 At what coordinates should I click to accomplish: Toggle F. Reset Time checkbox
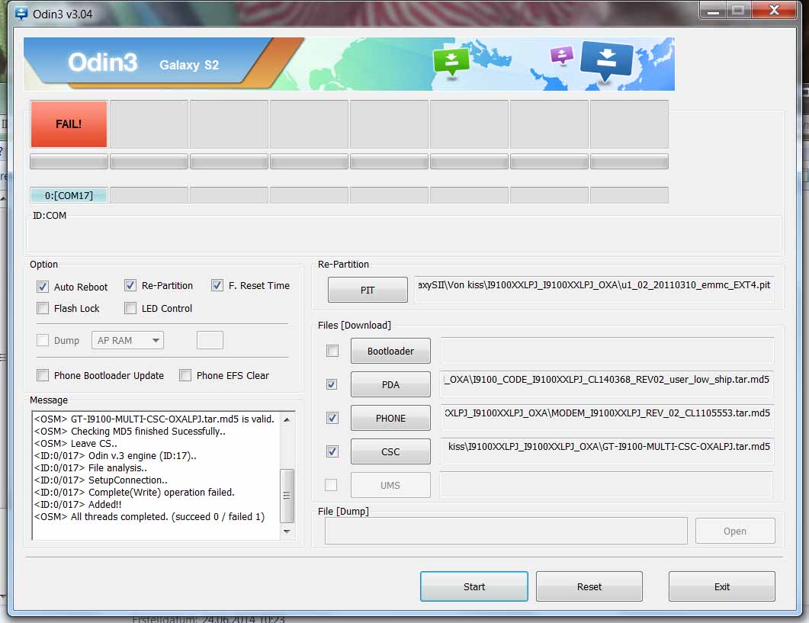pos(217,286)
